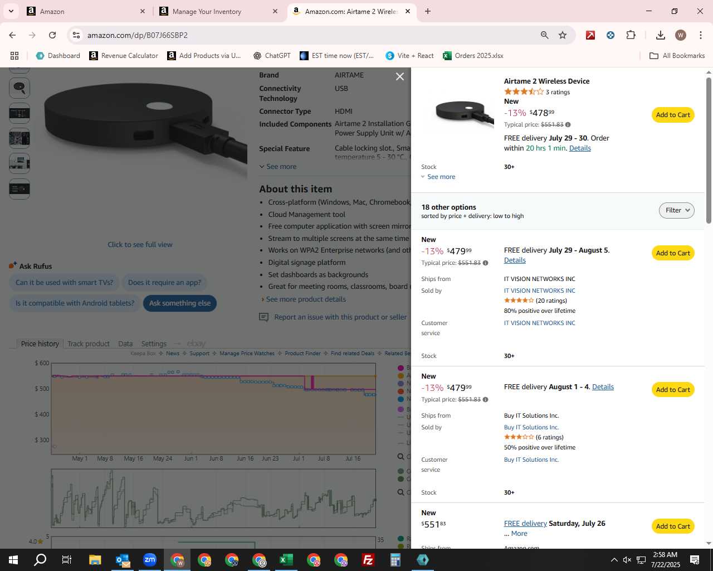Open Calculator from the taskbar

coord(395,560)
